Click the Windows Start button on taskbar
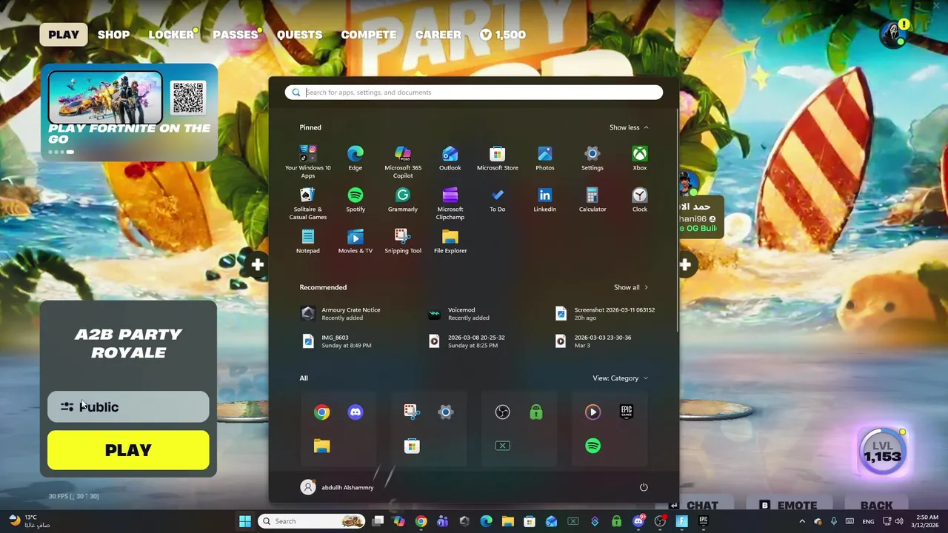The image size is (948, 533). (245, 521)
